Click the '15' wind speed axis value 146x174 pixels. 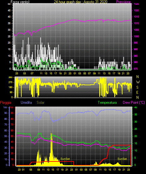(9, 49)
